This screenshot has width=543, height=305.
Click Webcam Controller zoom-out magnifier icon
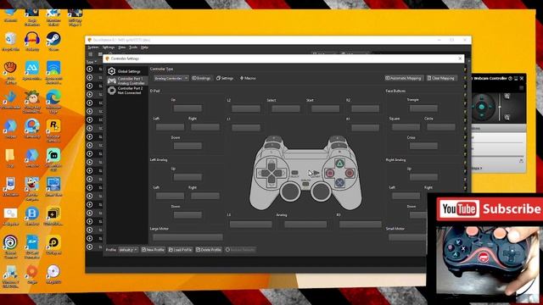click(507, 118)
